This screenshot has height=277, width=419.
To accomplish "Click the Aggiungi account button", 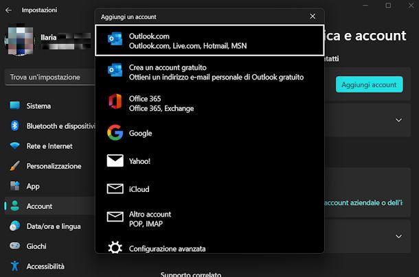I will (x=369, y=84).
